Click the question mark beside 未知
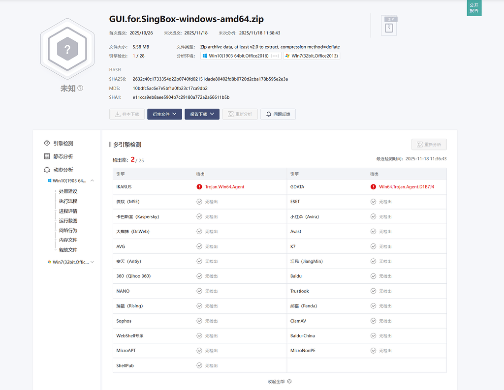Image resolution: width=504 pixels, height=390 pixels. coord(80,88)
